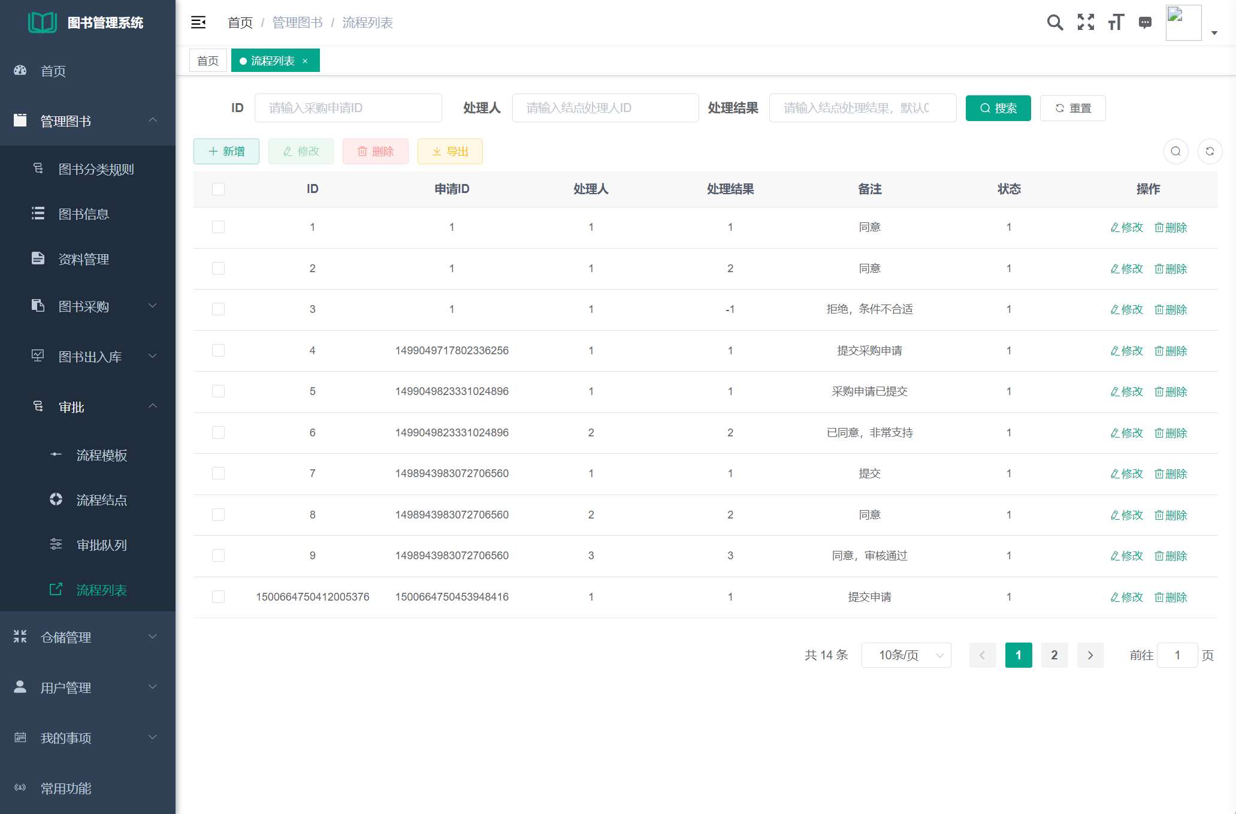Hide search bar using round magnifier icon
Screen dimensions: 1236x814
tap(1175, 151)
